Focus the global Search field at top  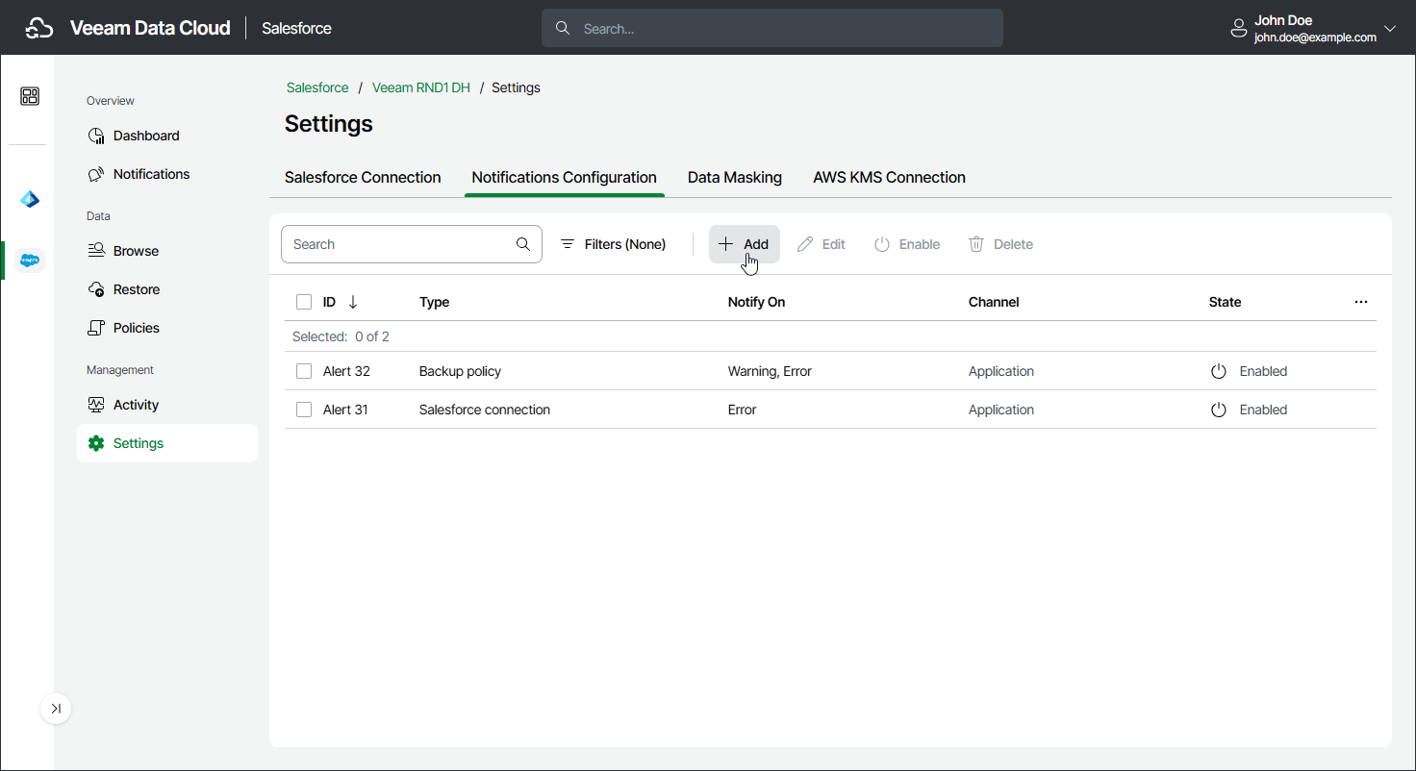[x=772, y=29]
